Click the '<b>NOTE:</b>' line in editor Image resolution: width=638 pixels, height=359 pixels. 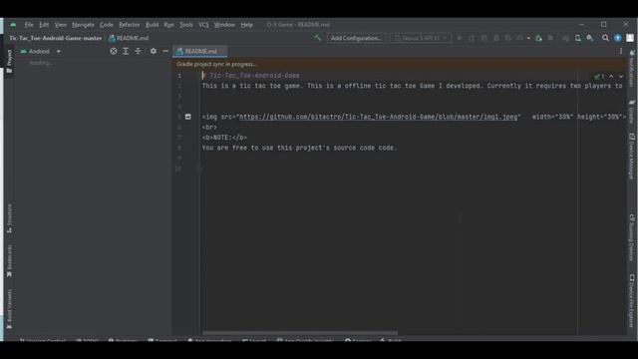pos(224,138)
